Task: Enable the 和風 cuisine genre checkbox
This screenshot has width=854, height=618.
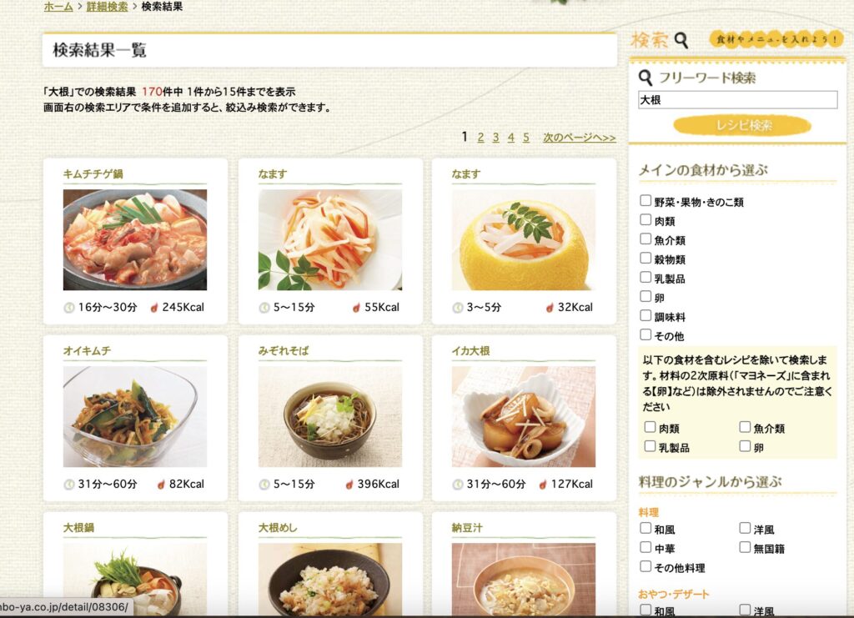Action: pos(646,528)
